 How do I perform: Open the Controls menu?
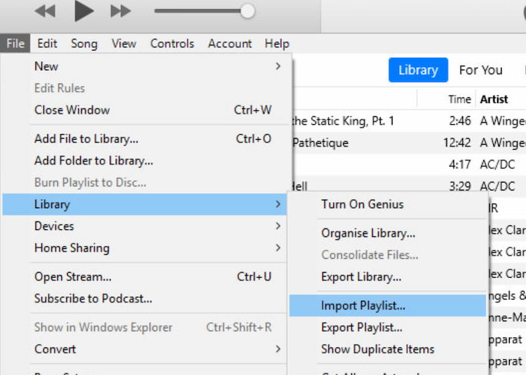pos(172,43)
